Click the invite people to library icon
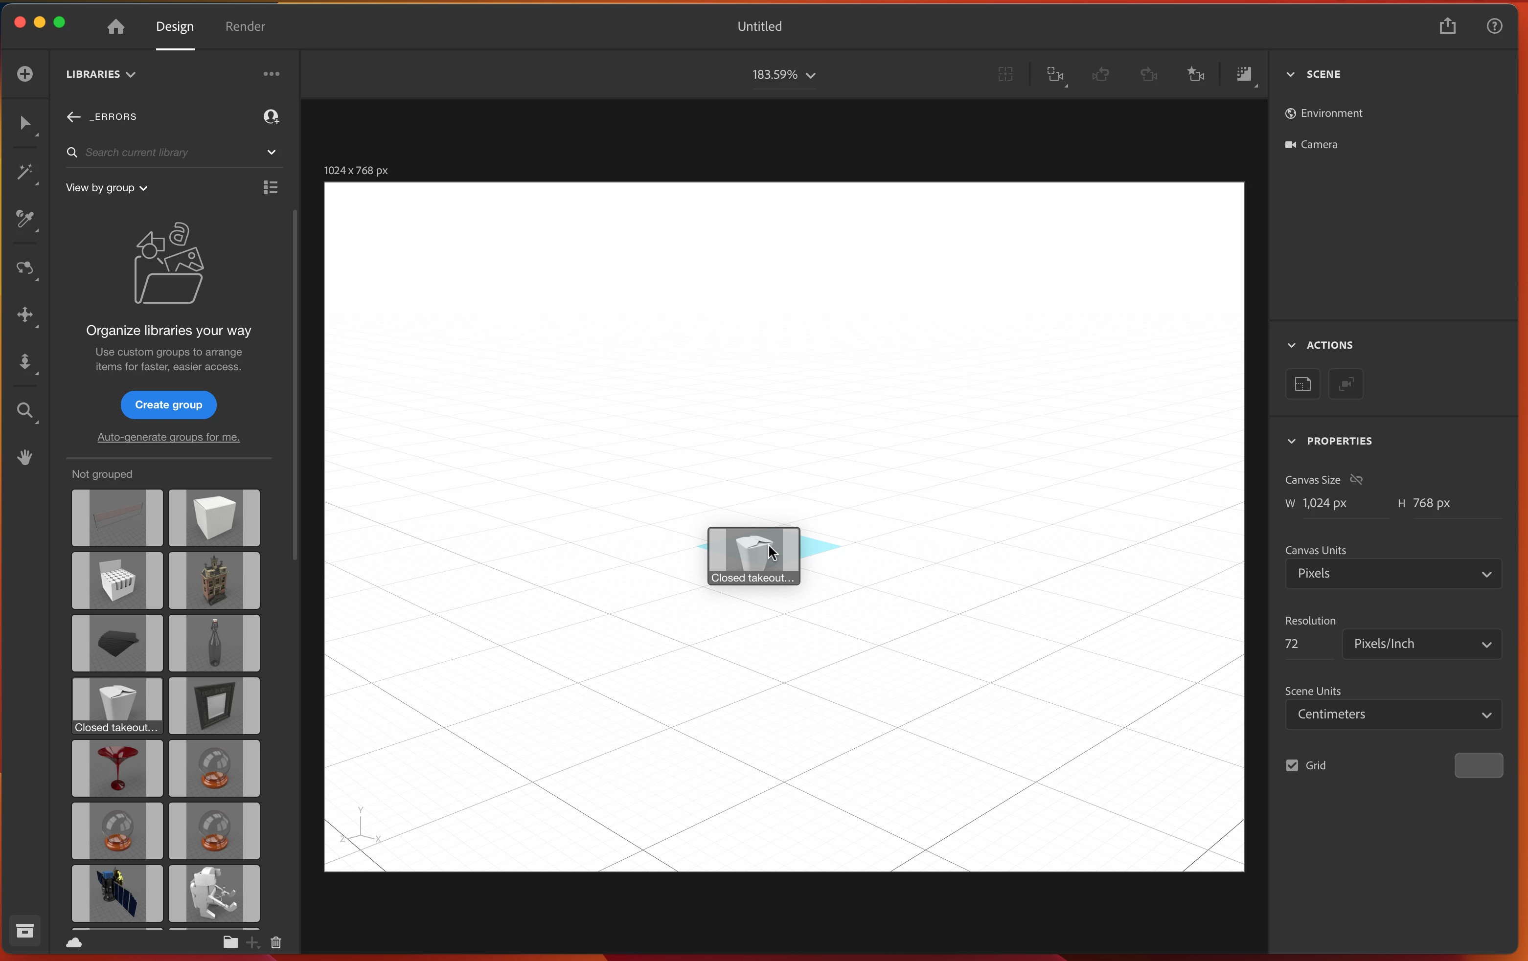The width and height of the screenshot is (1528, 961). click(271, 117)
